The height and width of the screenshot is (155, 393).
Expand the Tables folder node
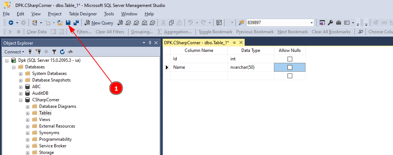coord(28,113)
